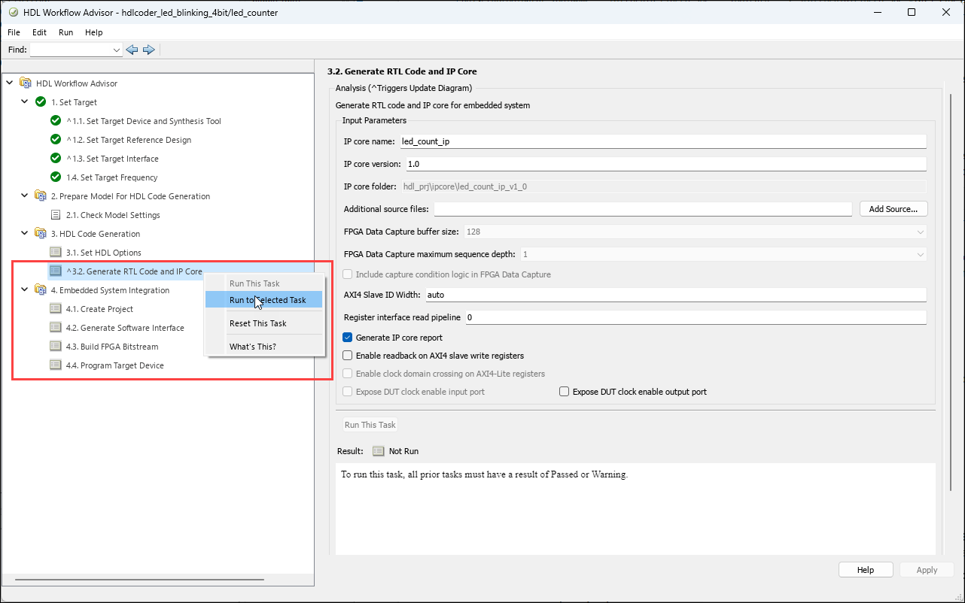Click the forward arrow next to Find
This screenshot has height=603, width=965.
(149, 50)
